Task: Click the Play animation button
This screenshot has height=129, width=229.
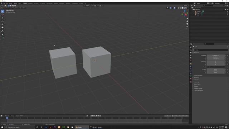Action: 96,116
